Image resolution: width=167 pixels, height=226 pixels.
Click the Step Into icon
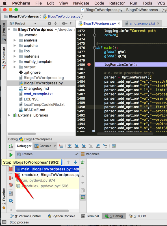pos(76,146)
